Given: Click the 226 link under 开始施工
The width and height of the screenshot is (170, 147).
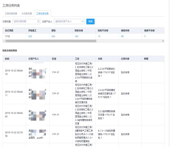Looking at the screenshot, I should (30, 36).
